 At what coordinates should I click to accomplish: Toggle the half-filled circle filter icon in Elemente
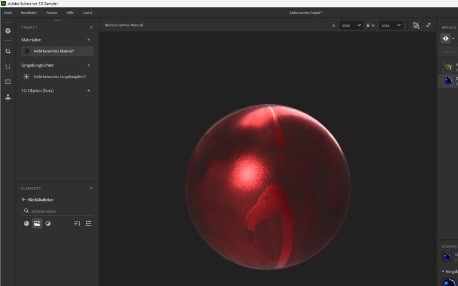pyautogui.click(x=48, y=223)
